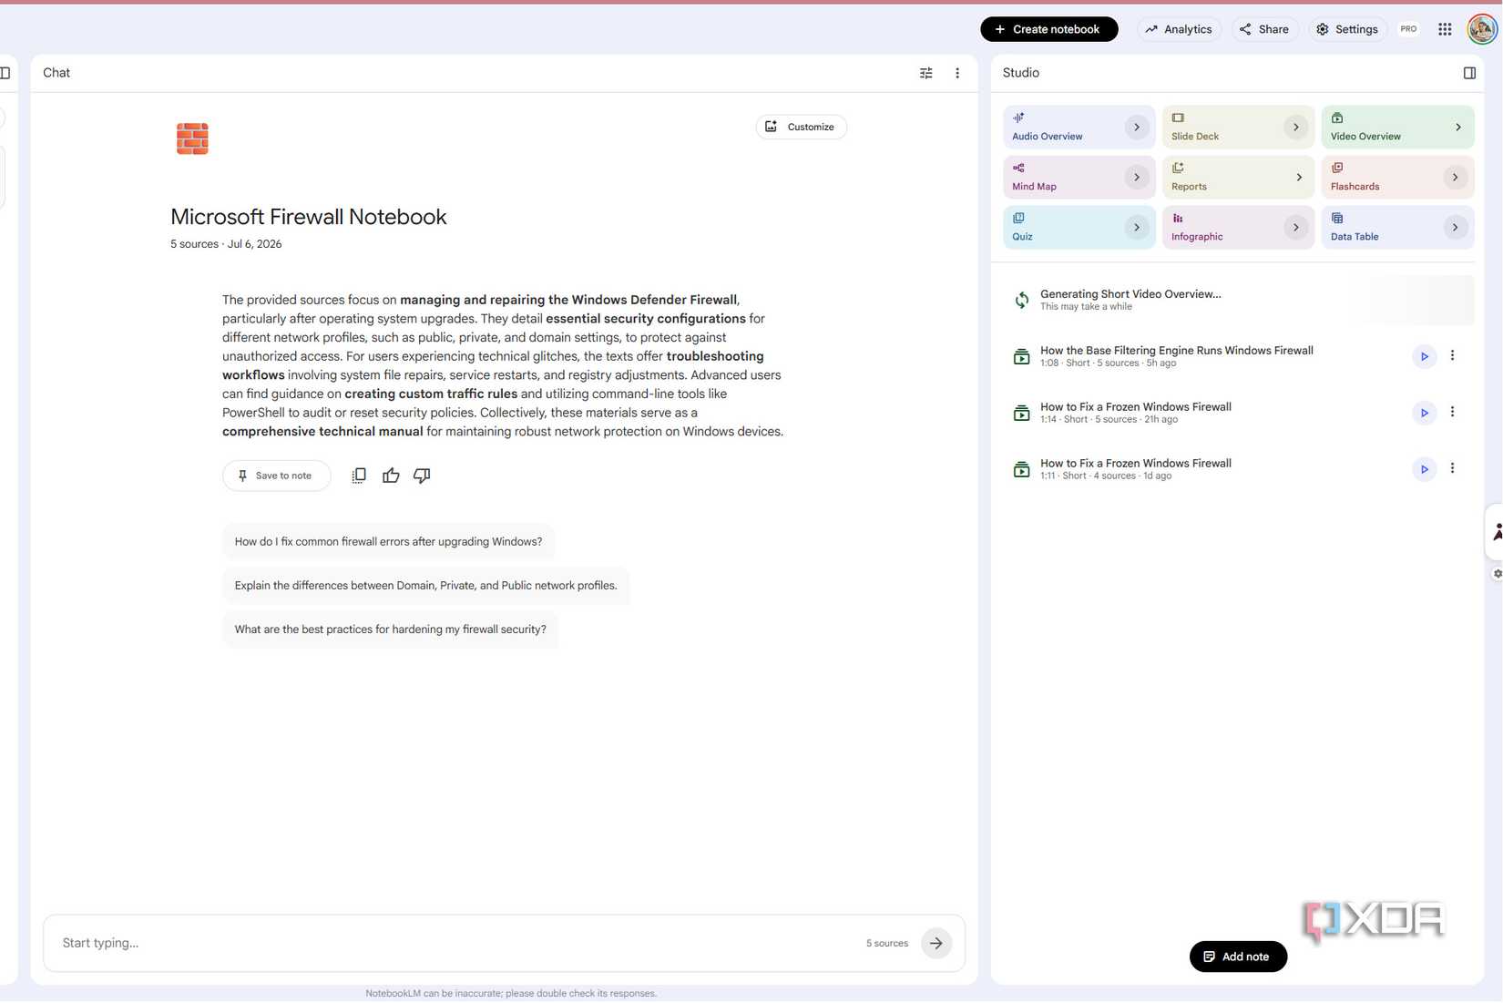Click the spinning generating progress icon
This screenshot has width=1503, height=1003.
1021,300
